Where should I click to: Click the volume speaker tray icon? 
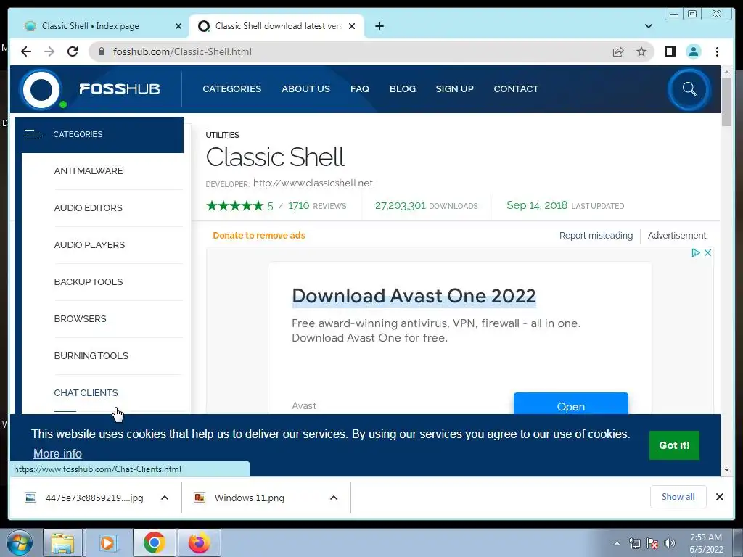(670, 543)
